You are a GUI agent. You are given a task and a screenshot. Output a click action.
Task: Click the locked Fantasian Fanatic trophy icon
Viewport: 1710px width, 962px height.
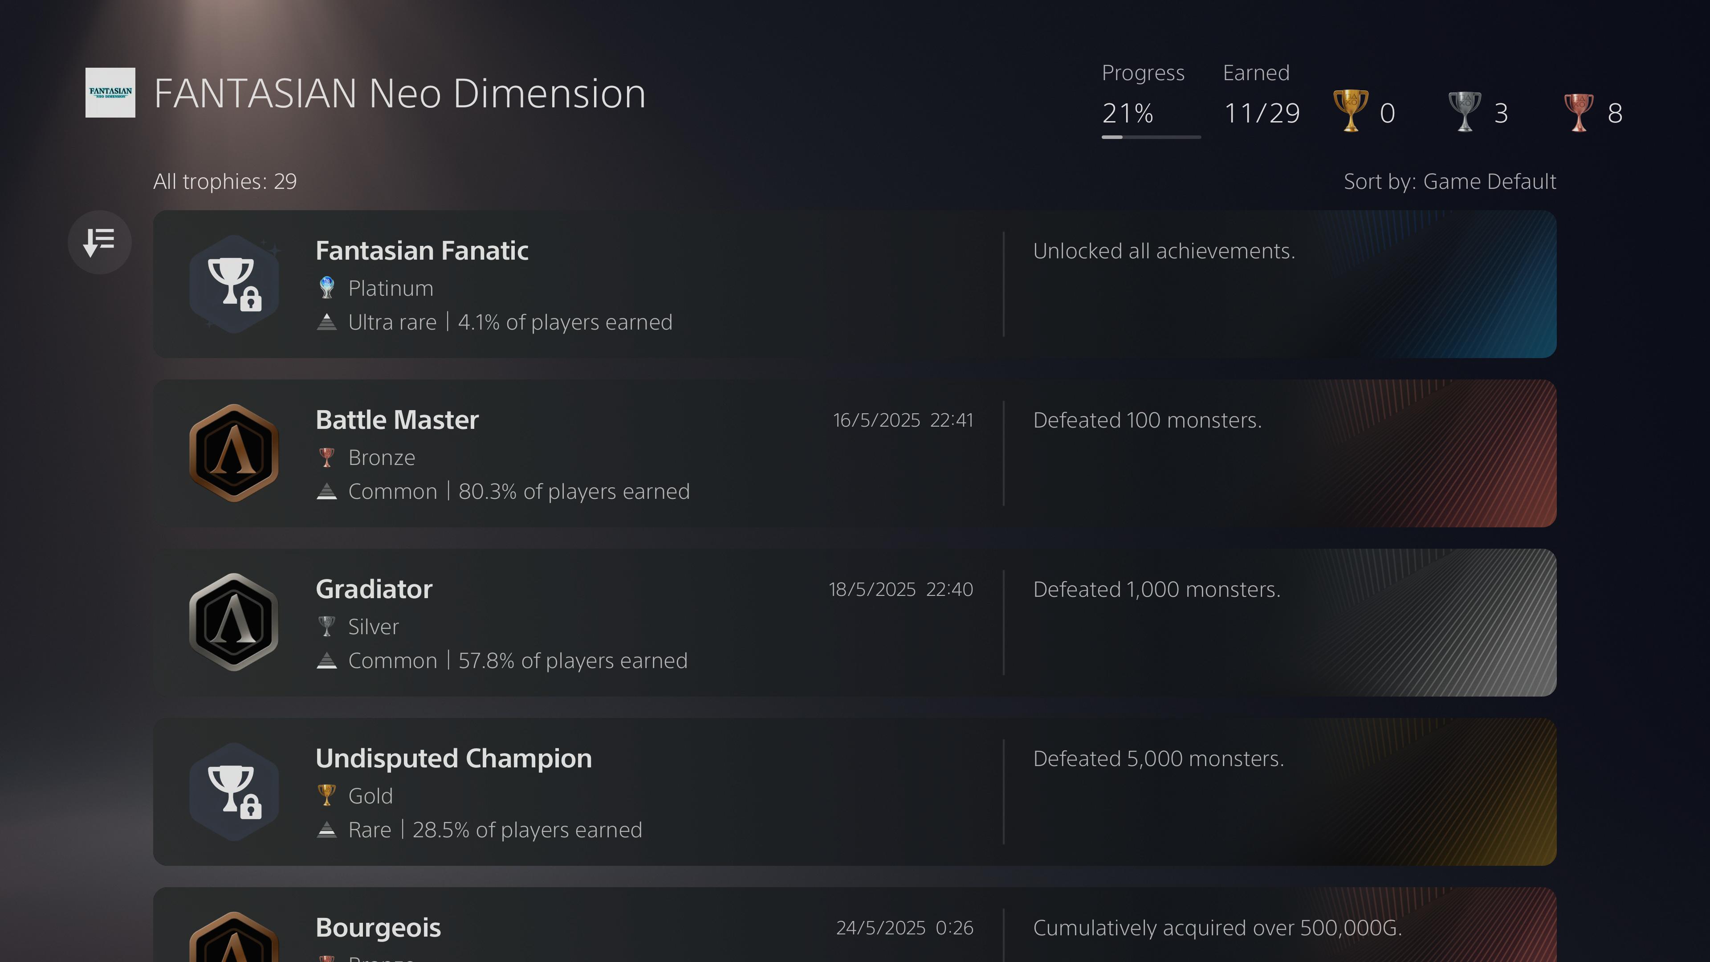click(234, 284)
